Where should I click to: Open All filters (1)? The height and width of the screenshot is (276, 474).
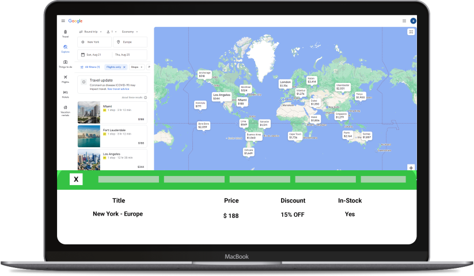click(90, 67)
